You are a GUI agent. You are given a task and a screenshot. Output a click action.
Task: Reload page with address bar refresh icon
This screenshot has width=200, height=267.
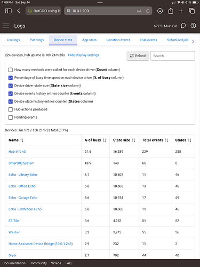click(148, 11)
